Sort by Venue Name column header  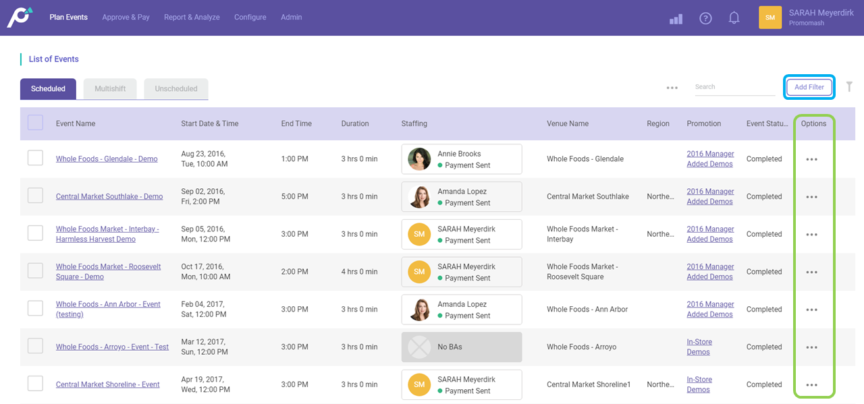pyautogui.click(x=568, y=123)
